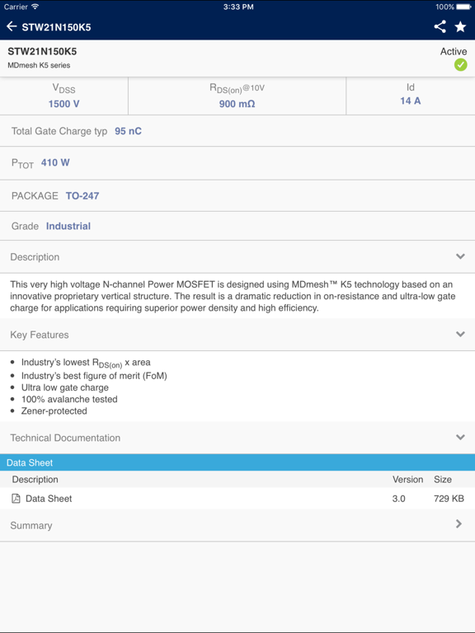
Task: Tap the Grade Industrial value
Action: [68, 226]
